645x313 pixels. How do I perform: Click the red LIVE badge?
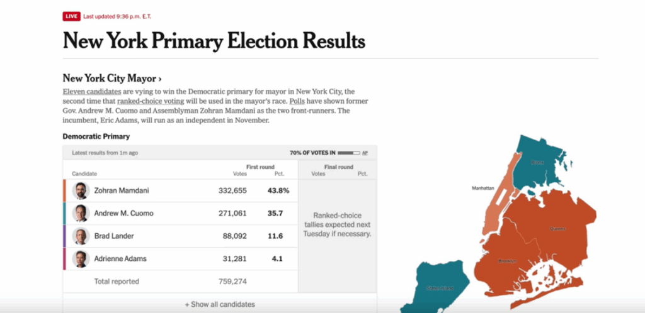71,16
